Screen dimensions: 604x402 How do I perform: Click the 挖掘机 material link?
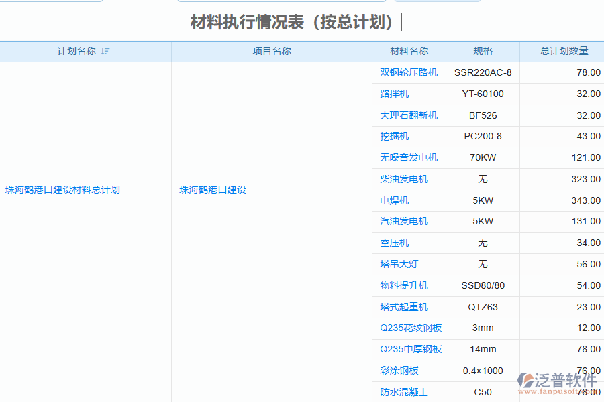(394, 136)
